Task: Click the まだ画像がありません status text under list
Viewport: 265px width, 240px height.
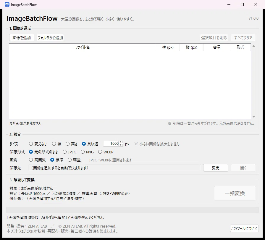Action: 25,123
